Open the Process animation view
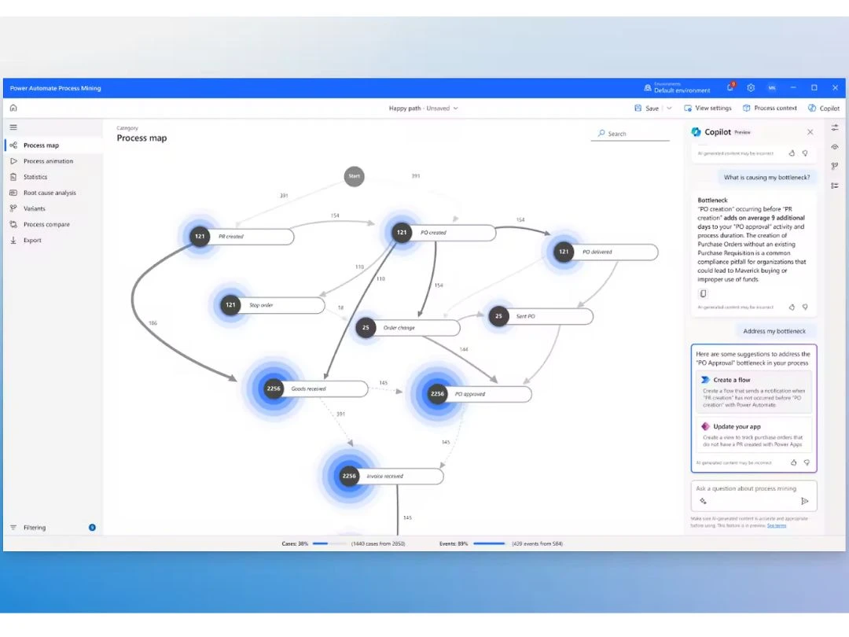The height and width of the screenshot is (637, 849). click(47, 161)
